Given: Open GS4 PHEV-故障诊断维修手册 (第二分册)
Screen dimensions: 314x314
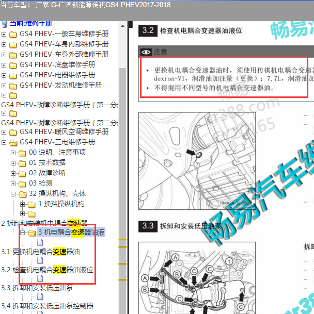Looking at the screenshot, I should [60, 123].
